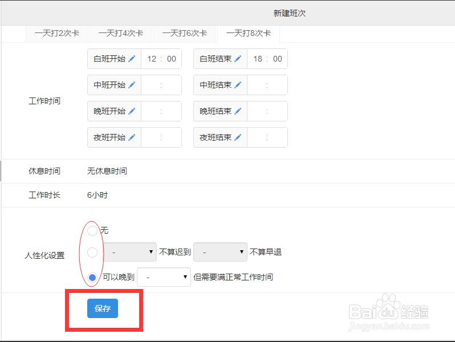The image size is (455, 342).
Task: Click the empty 中班结束 time field
Action: [267, 85]
